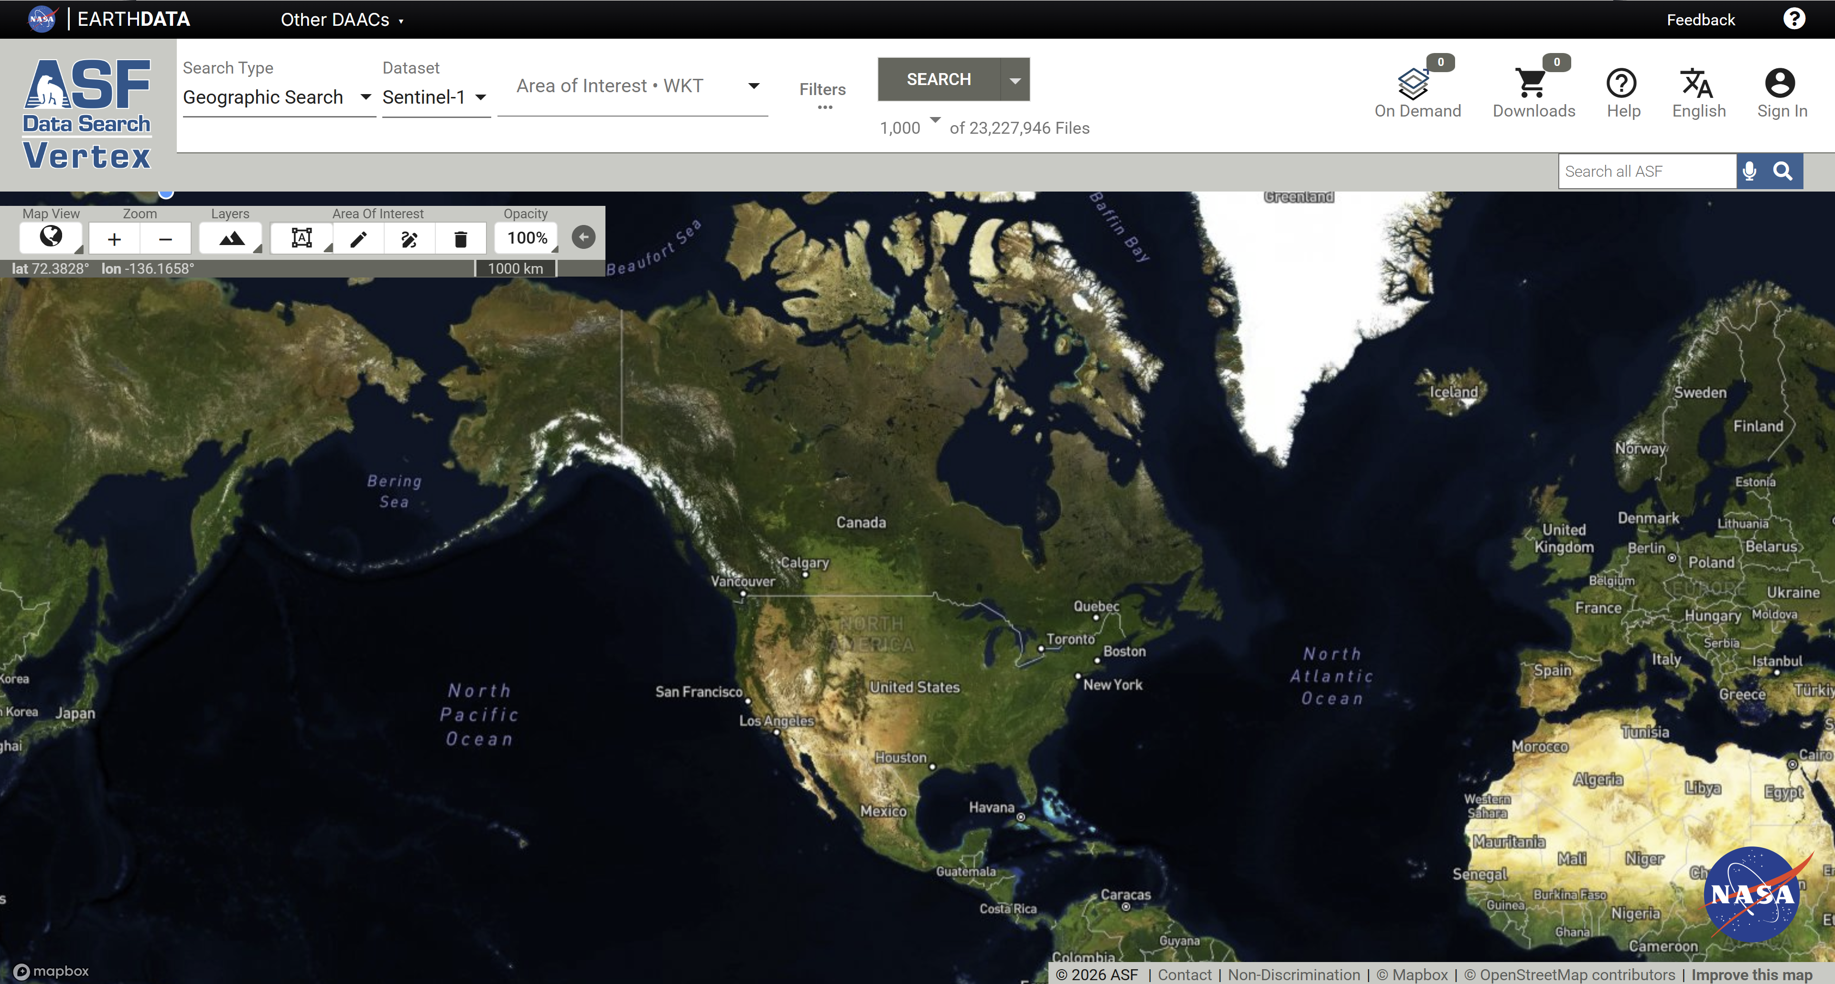Expand the Search Type dropdown
1835x984 pixels.
click(278, 97)
